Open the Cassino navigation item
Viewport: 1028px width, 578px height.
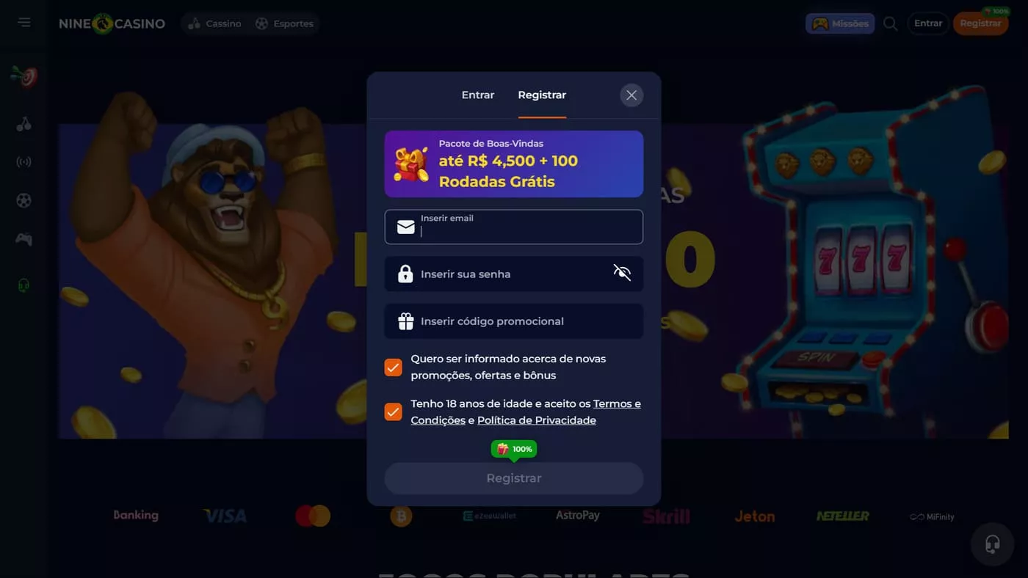click(214, 23)
